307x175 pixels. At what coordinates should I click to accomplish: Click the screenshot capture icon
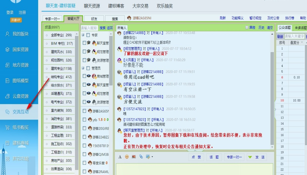coord(148,157)
